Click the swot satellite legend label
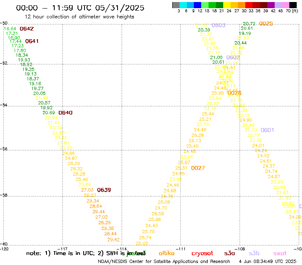302x265 pixels. (x=280, y=253)
